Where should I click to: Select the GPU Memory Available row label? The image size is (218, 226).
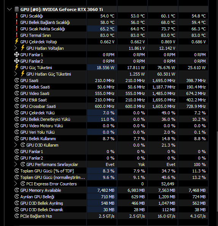tap(41, 190)
